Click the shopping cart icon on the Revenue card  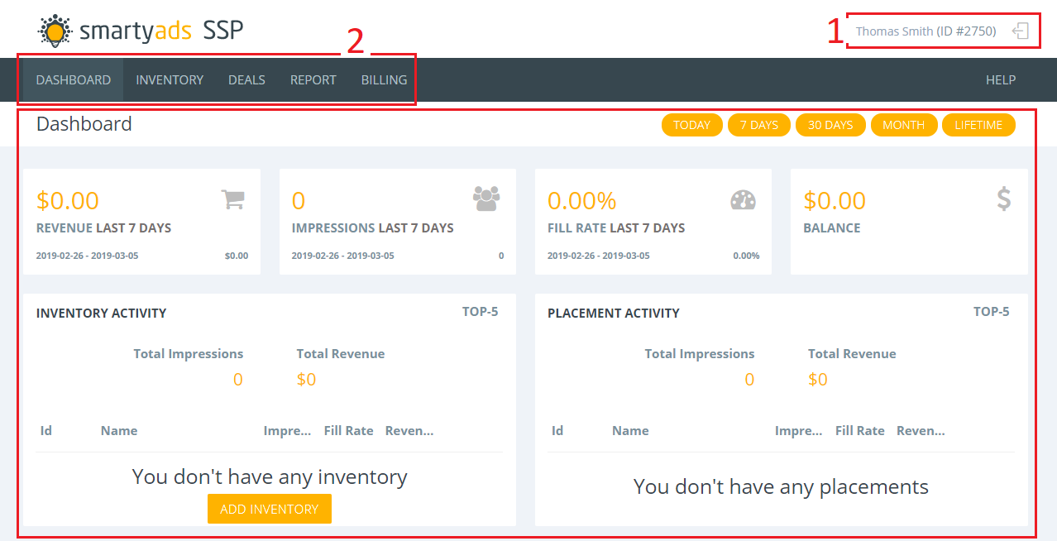coord(234,199)
